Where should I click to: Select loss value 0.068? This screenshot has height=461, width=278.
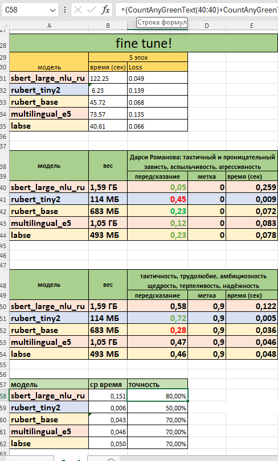pyautogui.click(x=157, y=102)
